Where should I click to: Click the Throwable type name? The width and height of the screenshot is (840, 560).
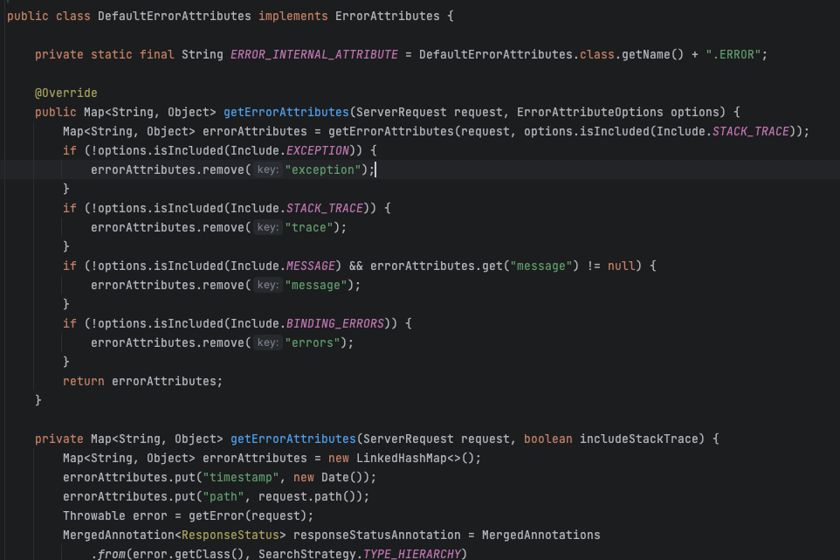click(94, 516)
